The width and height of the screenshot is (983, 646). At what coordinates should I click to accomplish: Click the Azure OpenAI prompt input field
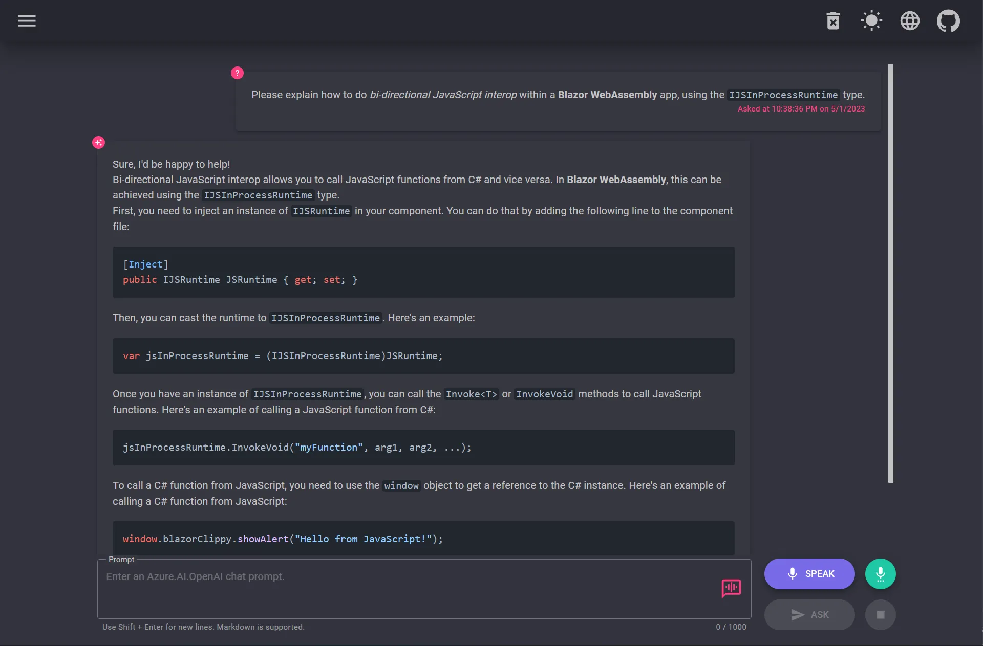[x=358, y=588]
